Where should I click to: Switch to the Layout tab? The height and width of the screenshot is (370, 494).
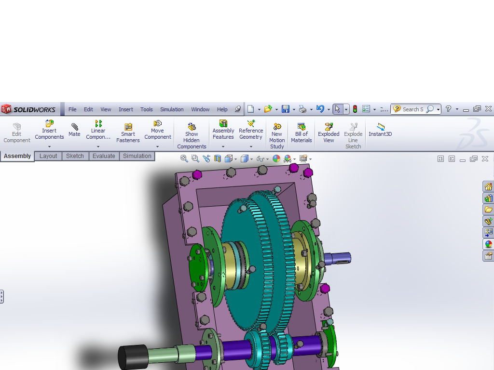tap(48, 156)
